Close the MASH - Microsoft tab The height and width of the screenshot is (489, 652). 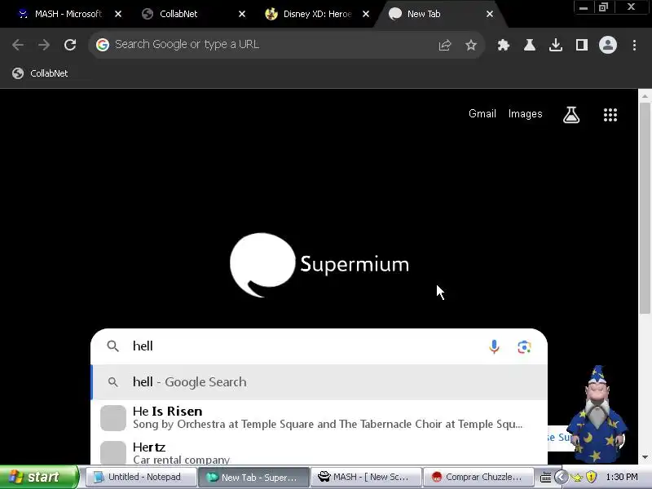tap(118, 14)
